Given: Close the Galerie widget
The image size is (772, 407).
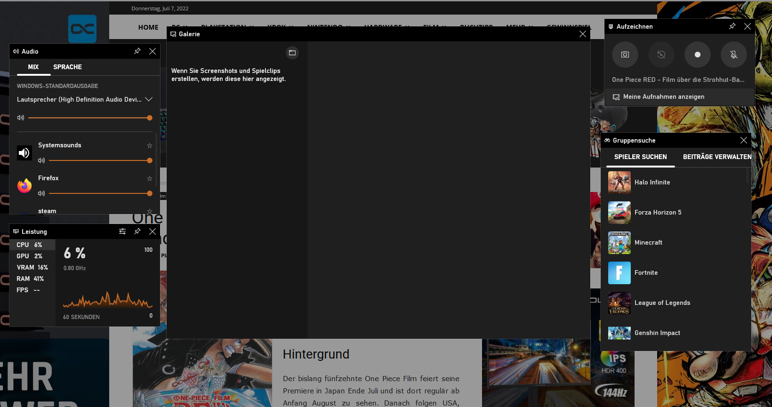Looking at the screenshot, I should [583, 34].
